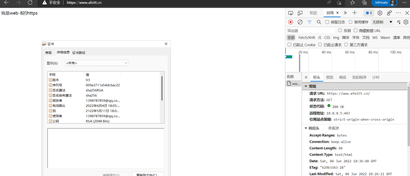Open network search magnifier
Image resolution: width=410 pixels, height=176 pixels.
point(319,22)
